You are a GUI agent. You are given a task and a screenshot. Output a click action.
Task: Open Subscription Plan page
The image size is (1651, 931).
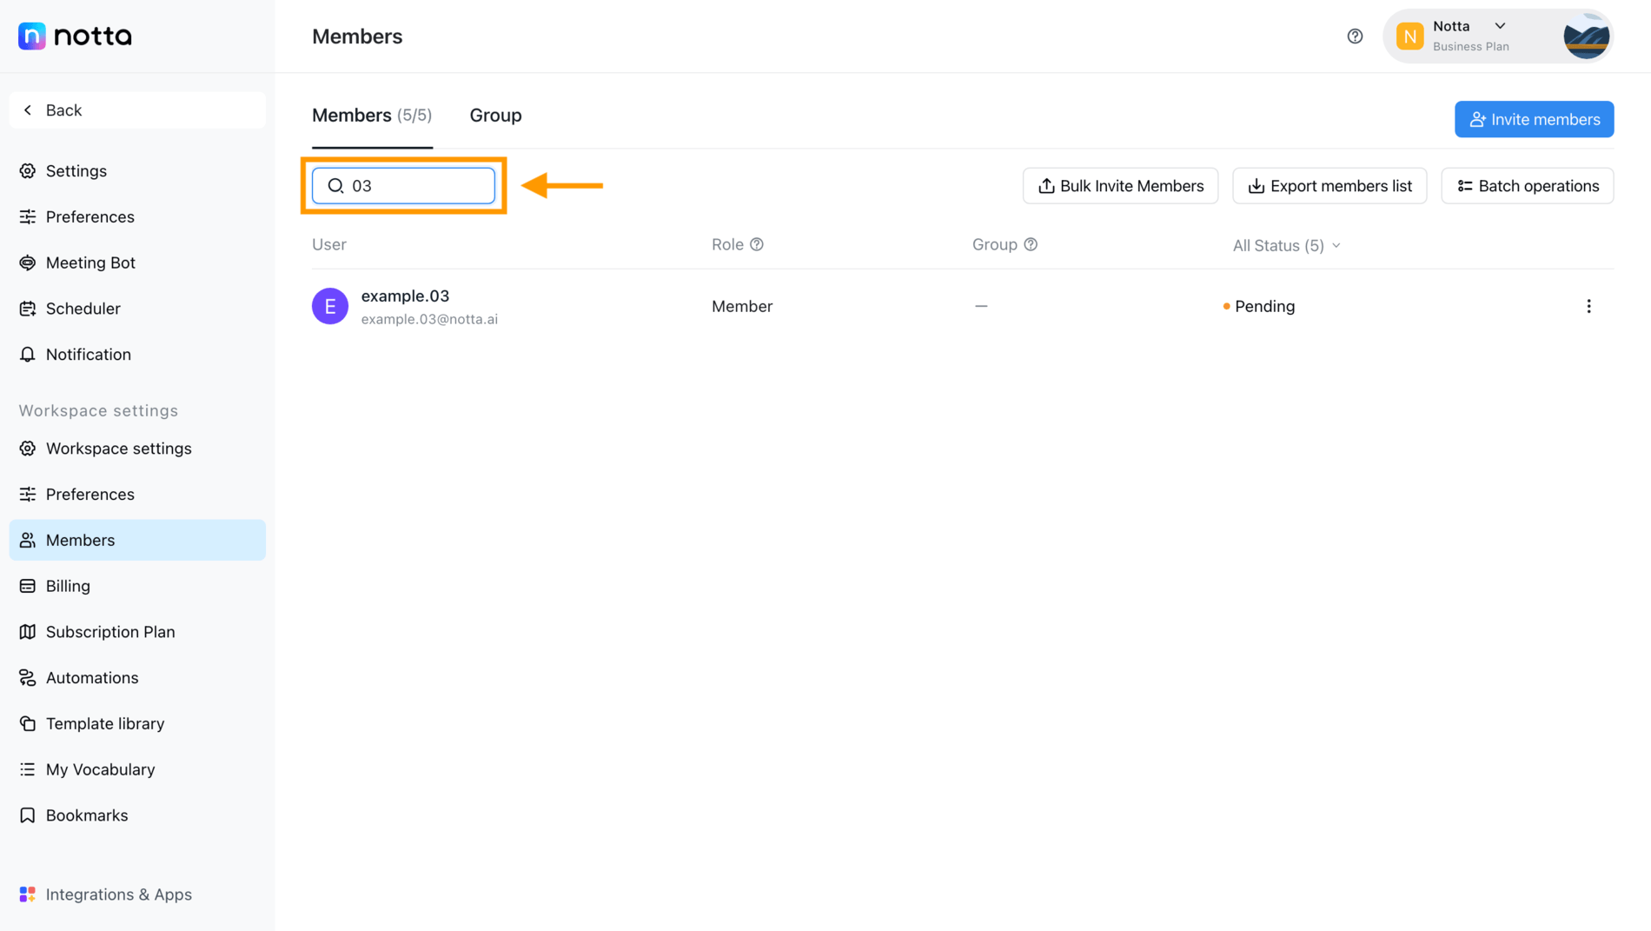pyautogui.click(x=137, y=632)
